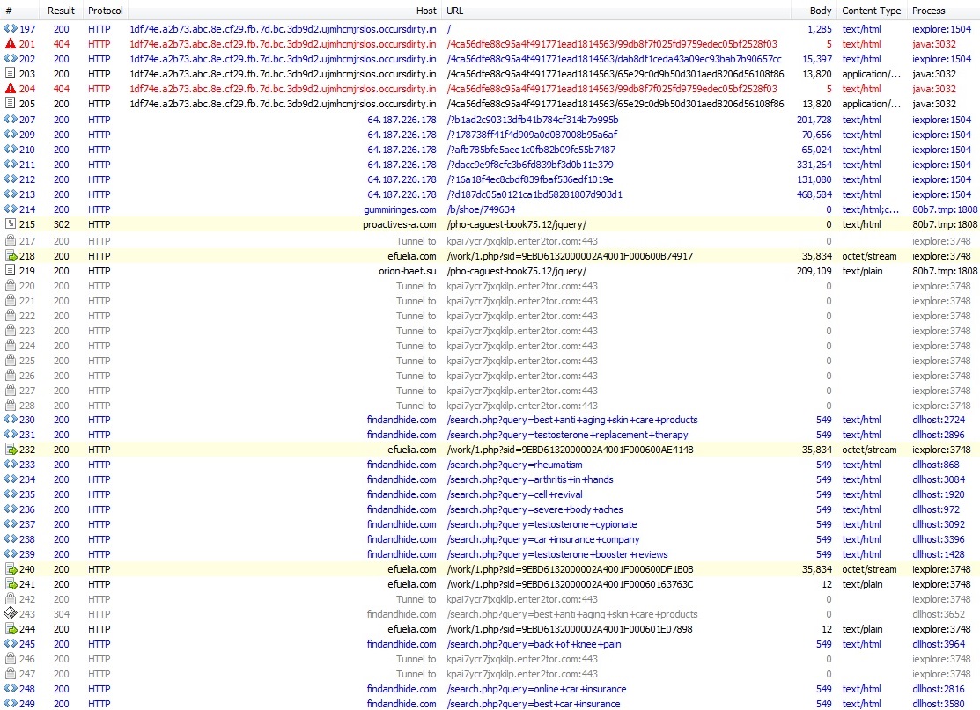980x710 pixels.
Task: Sort sessions by the Result column header
Action: pyautogui.click(x=62, y=11)
